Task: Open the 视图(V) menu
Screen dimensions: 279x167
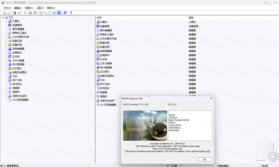Action: pos(29,8)
